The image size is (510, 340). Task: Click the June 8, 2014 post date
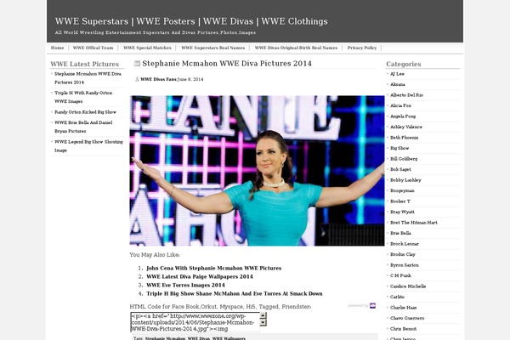point(190,79)
